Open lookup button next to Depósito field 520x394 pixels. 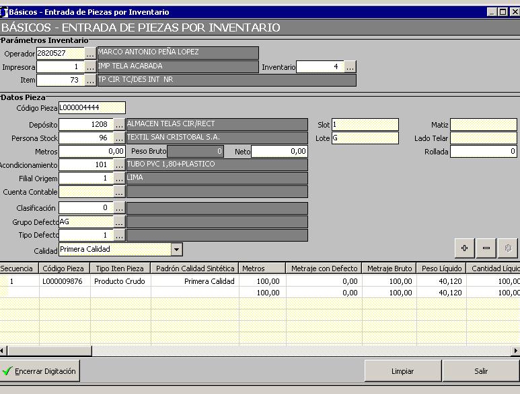(119, 125)
